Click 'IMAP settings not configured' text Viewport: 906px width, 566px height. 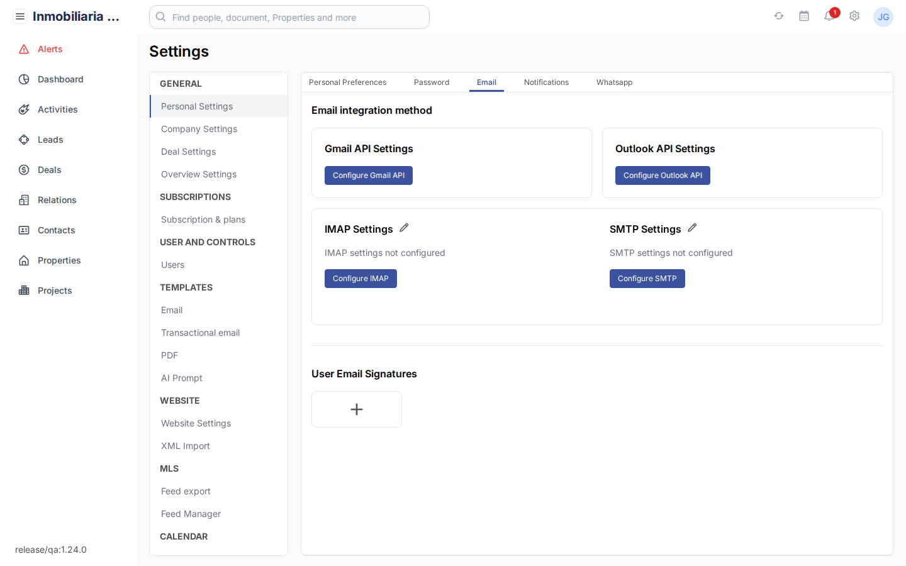coord(385,253)
